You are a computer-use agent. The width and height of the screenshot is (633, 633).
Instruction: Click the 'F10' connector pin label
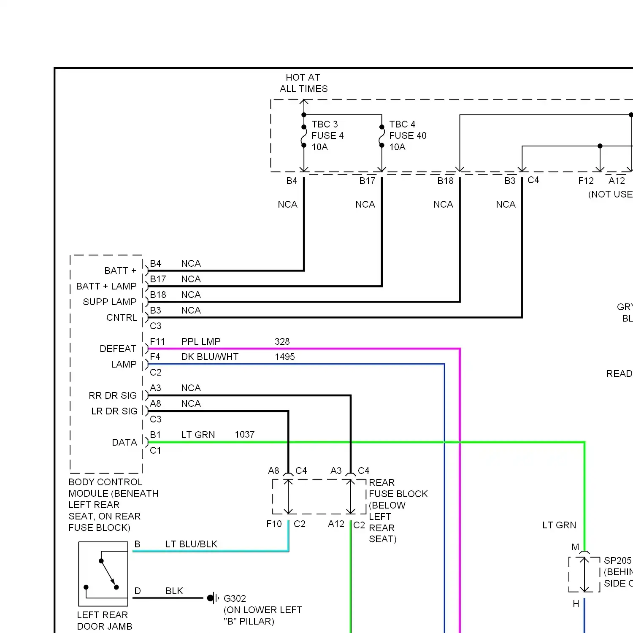pos(274,524)
